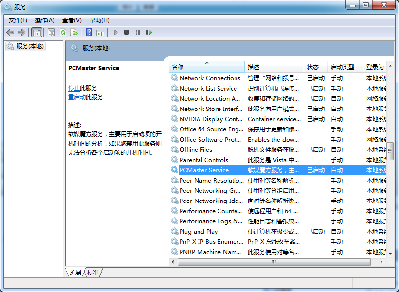
Task: Open the 查看(V) menu
Action: 72,20
